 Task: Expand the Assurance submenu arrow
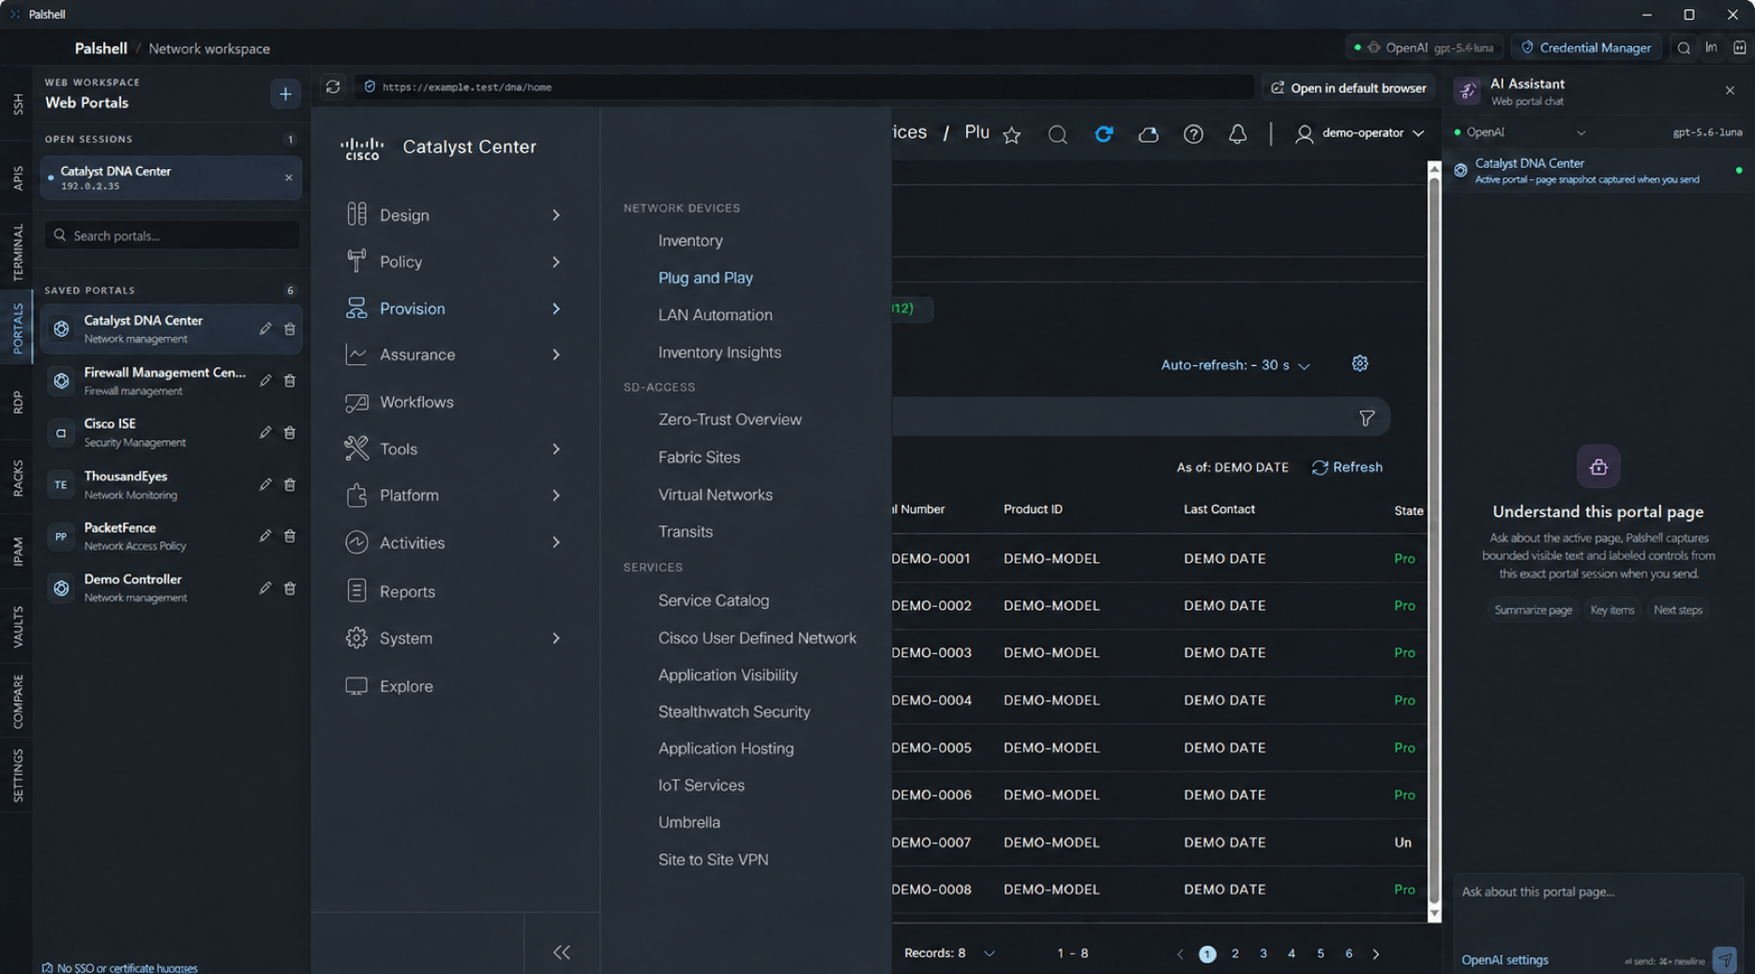point(556,355)
